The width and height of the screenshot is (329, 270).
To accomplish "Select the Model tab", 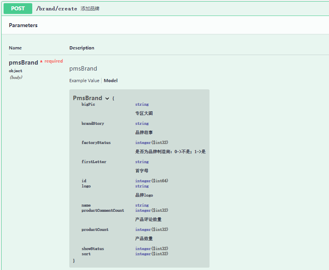I will coord(111,81).
